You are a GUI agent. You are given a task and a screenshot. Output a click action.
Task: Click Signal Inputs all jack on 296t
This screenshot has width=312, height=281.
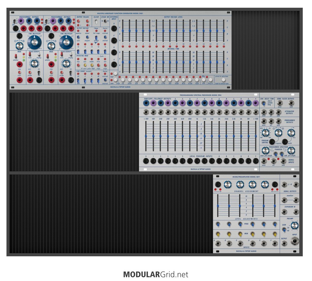273,161
